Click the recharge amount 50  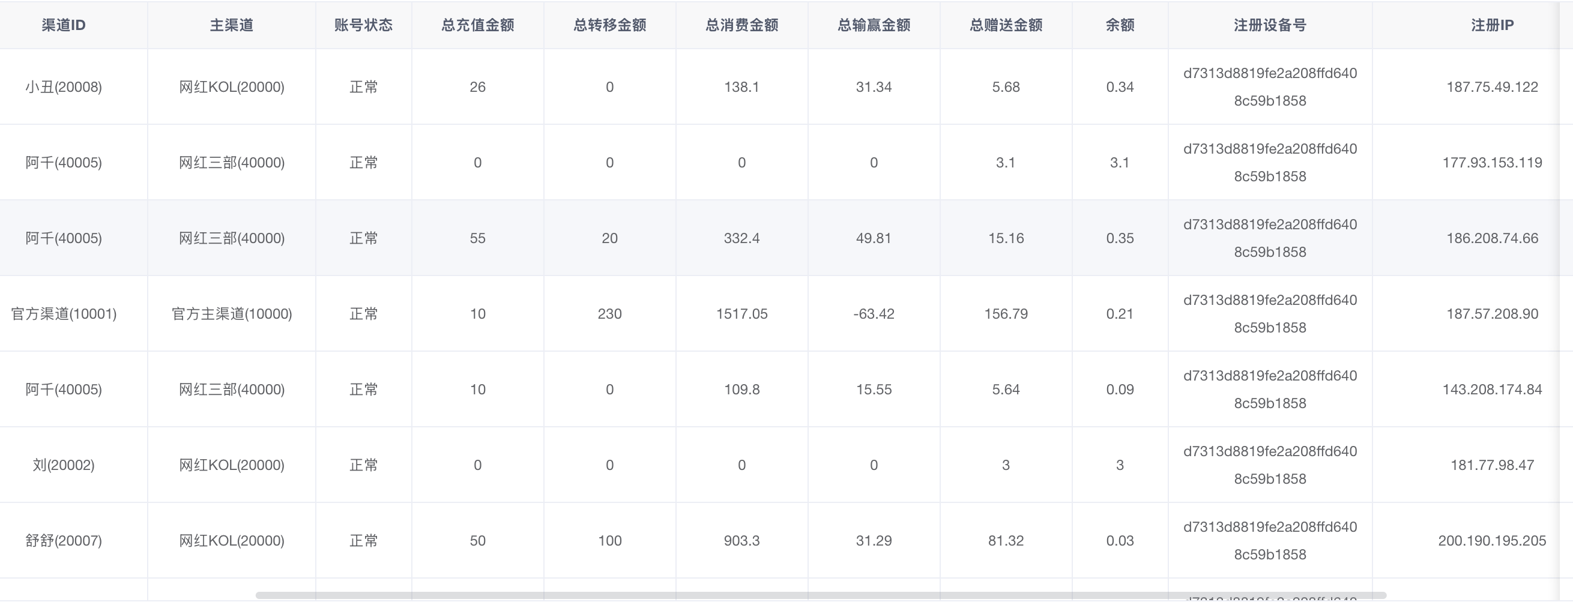[477, 541]
